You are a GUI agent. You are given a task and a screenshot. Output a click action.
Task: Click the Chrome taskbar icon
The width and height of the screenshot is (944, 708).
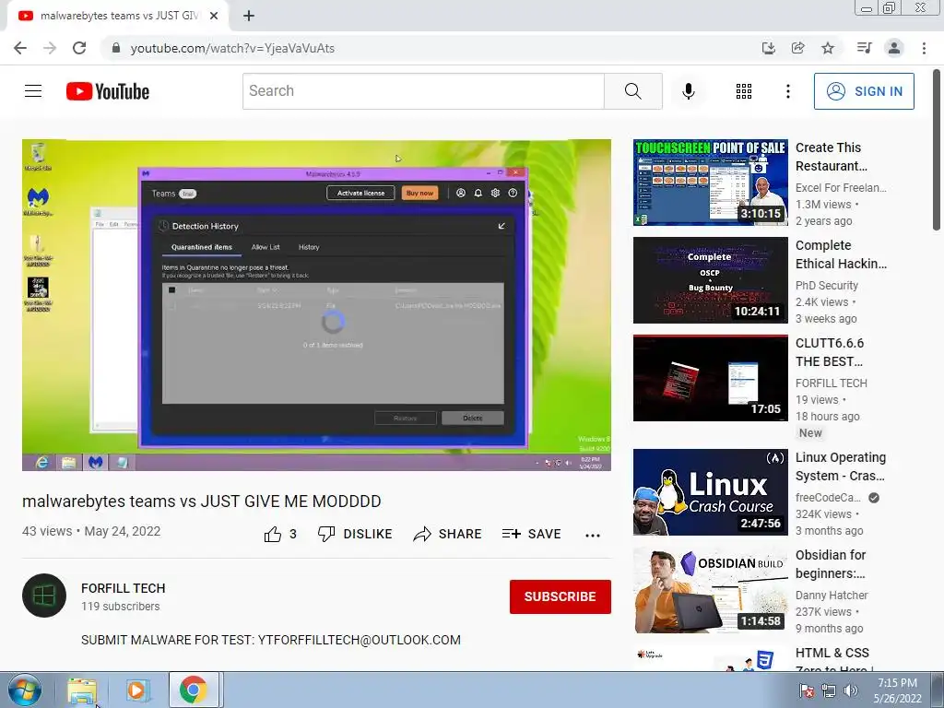(194, 690)
